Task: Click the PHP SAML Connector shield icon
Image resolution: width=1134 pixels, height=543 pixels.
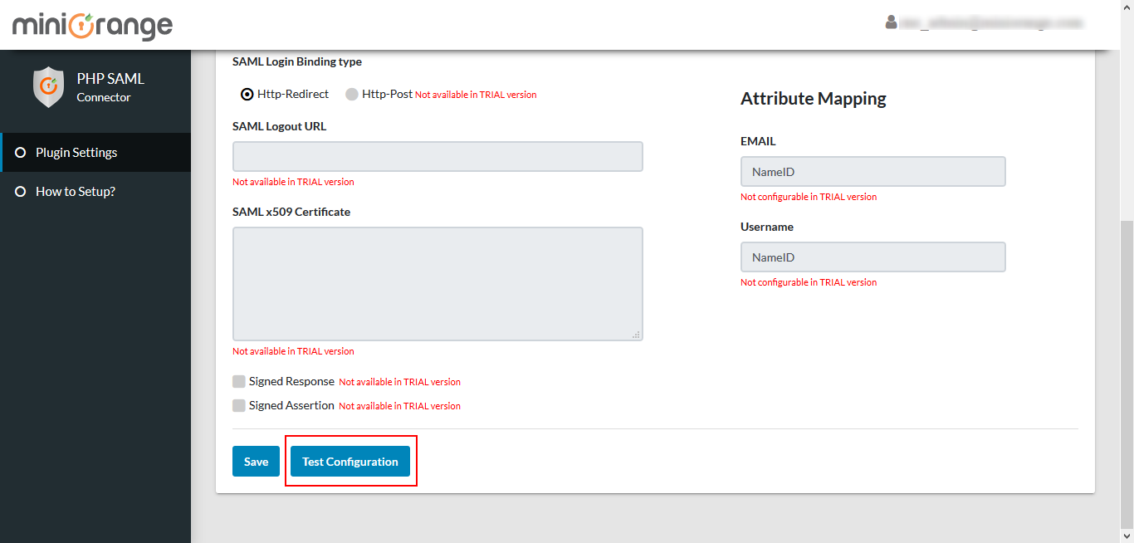Action: coord(48,87)
